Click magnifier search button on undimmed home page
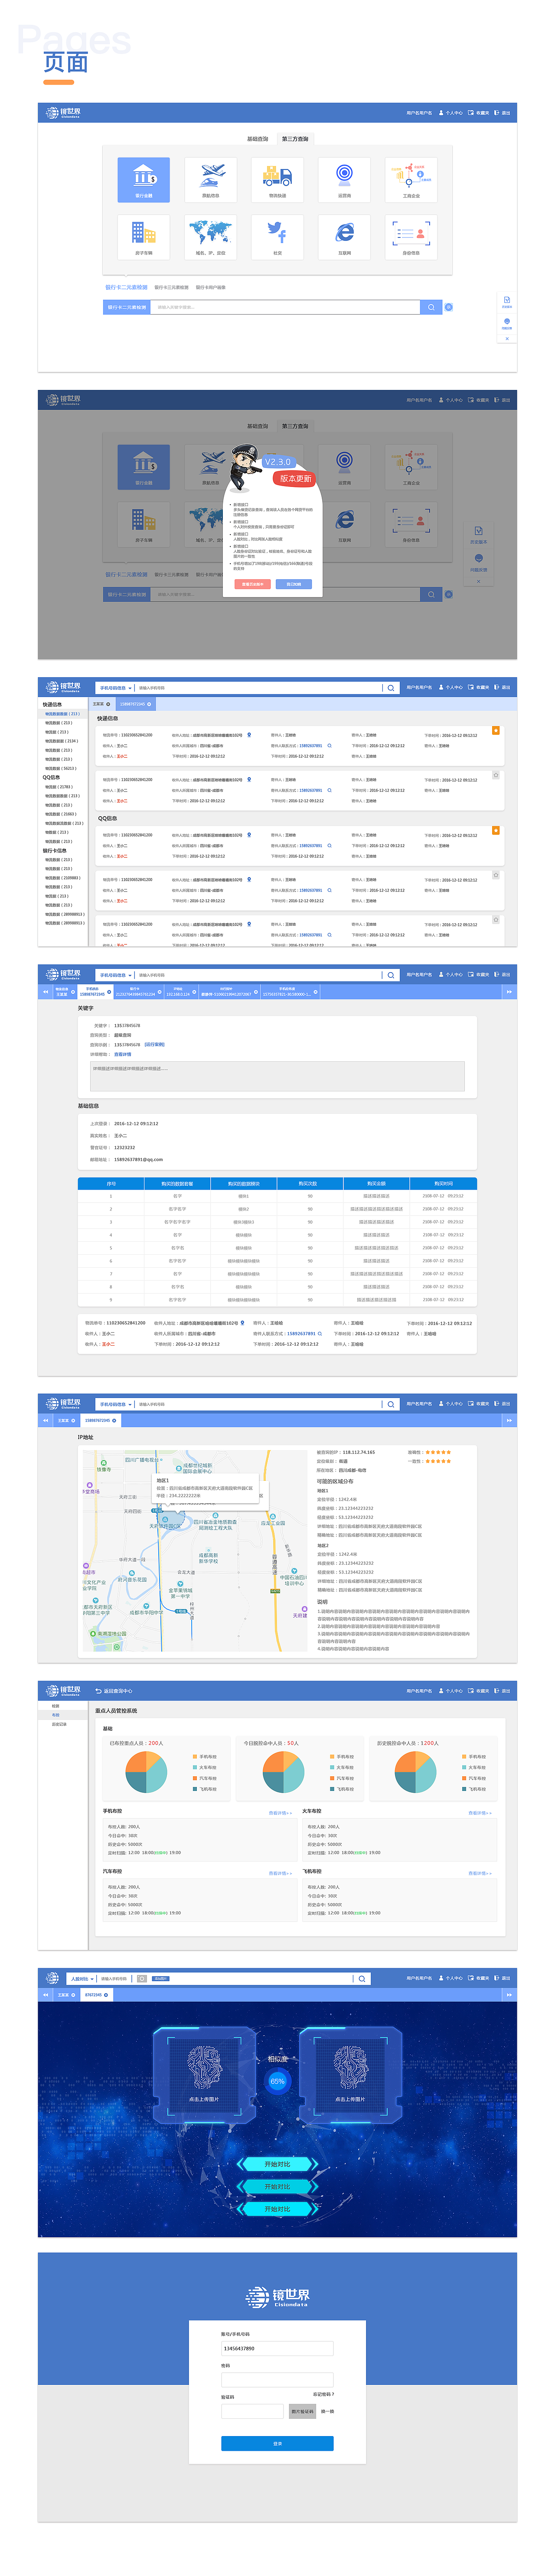 (x=431, y=307)
